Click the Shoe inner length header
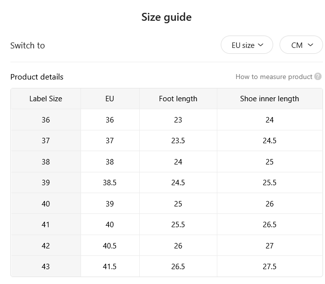 tap(270, 99)
